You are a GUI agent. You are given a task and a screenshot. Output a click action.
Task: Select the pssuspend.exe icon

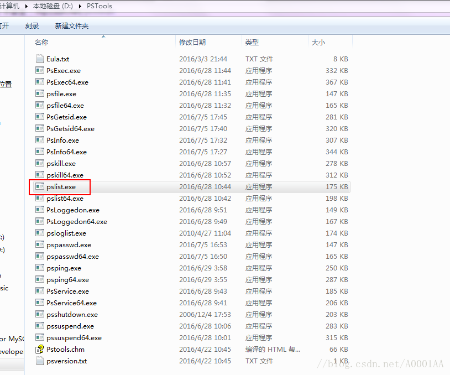[x=40, y=326]
